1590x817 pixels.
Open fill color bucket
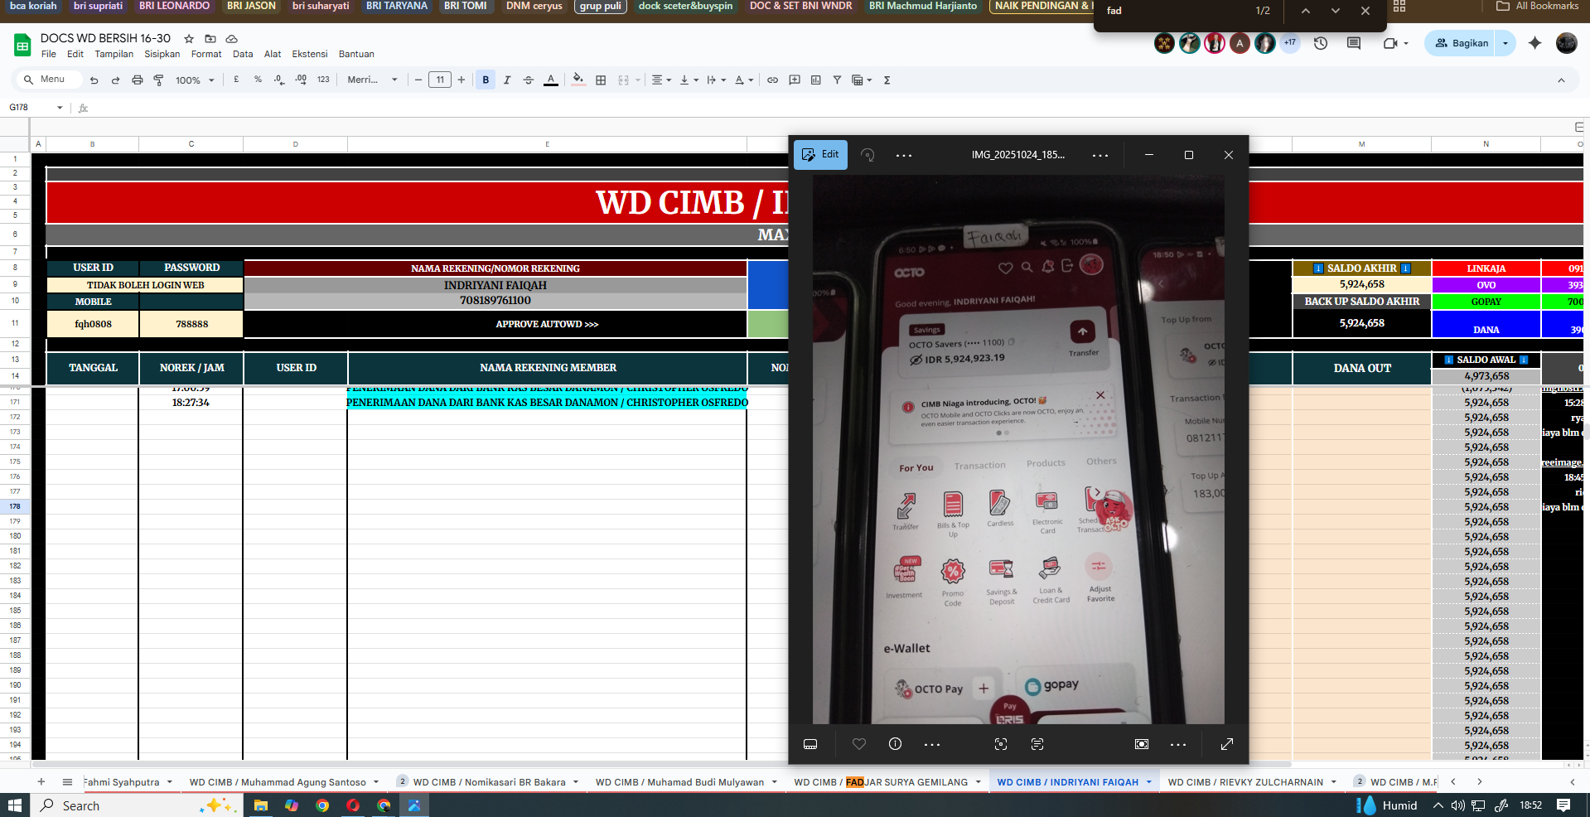(578, 80)
